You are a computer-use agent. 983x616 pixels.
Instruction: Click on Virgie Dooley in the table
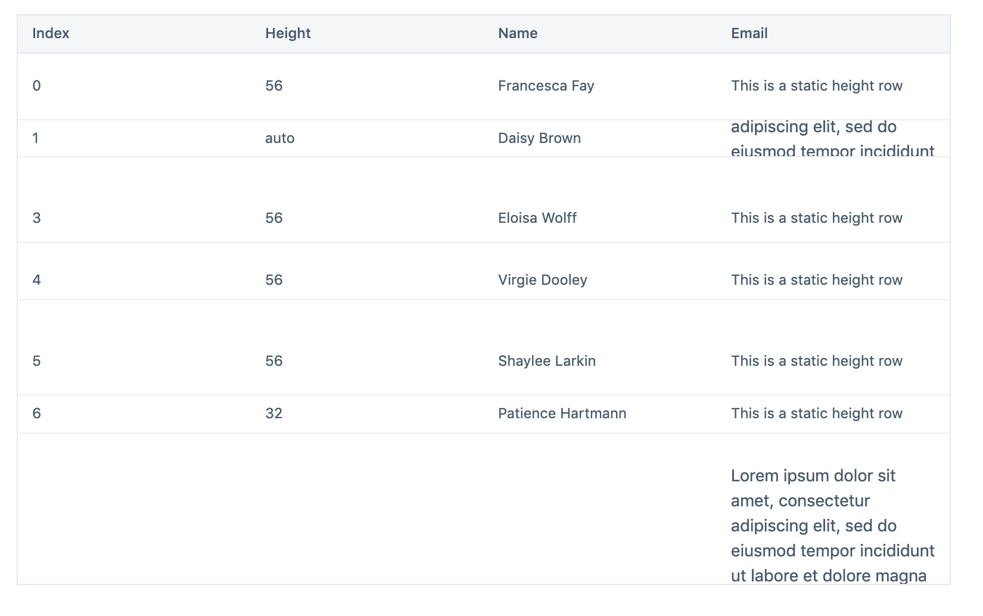click(542, 280)
